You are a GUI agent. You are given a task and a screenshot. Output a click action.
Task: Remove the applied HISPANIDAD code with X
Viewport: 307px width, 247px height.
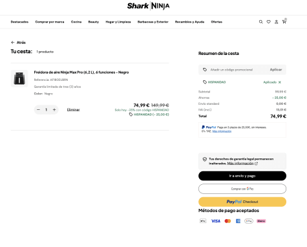click(x=280, y=82)
